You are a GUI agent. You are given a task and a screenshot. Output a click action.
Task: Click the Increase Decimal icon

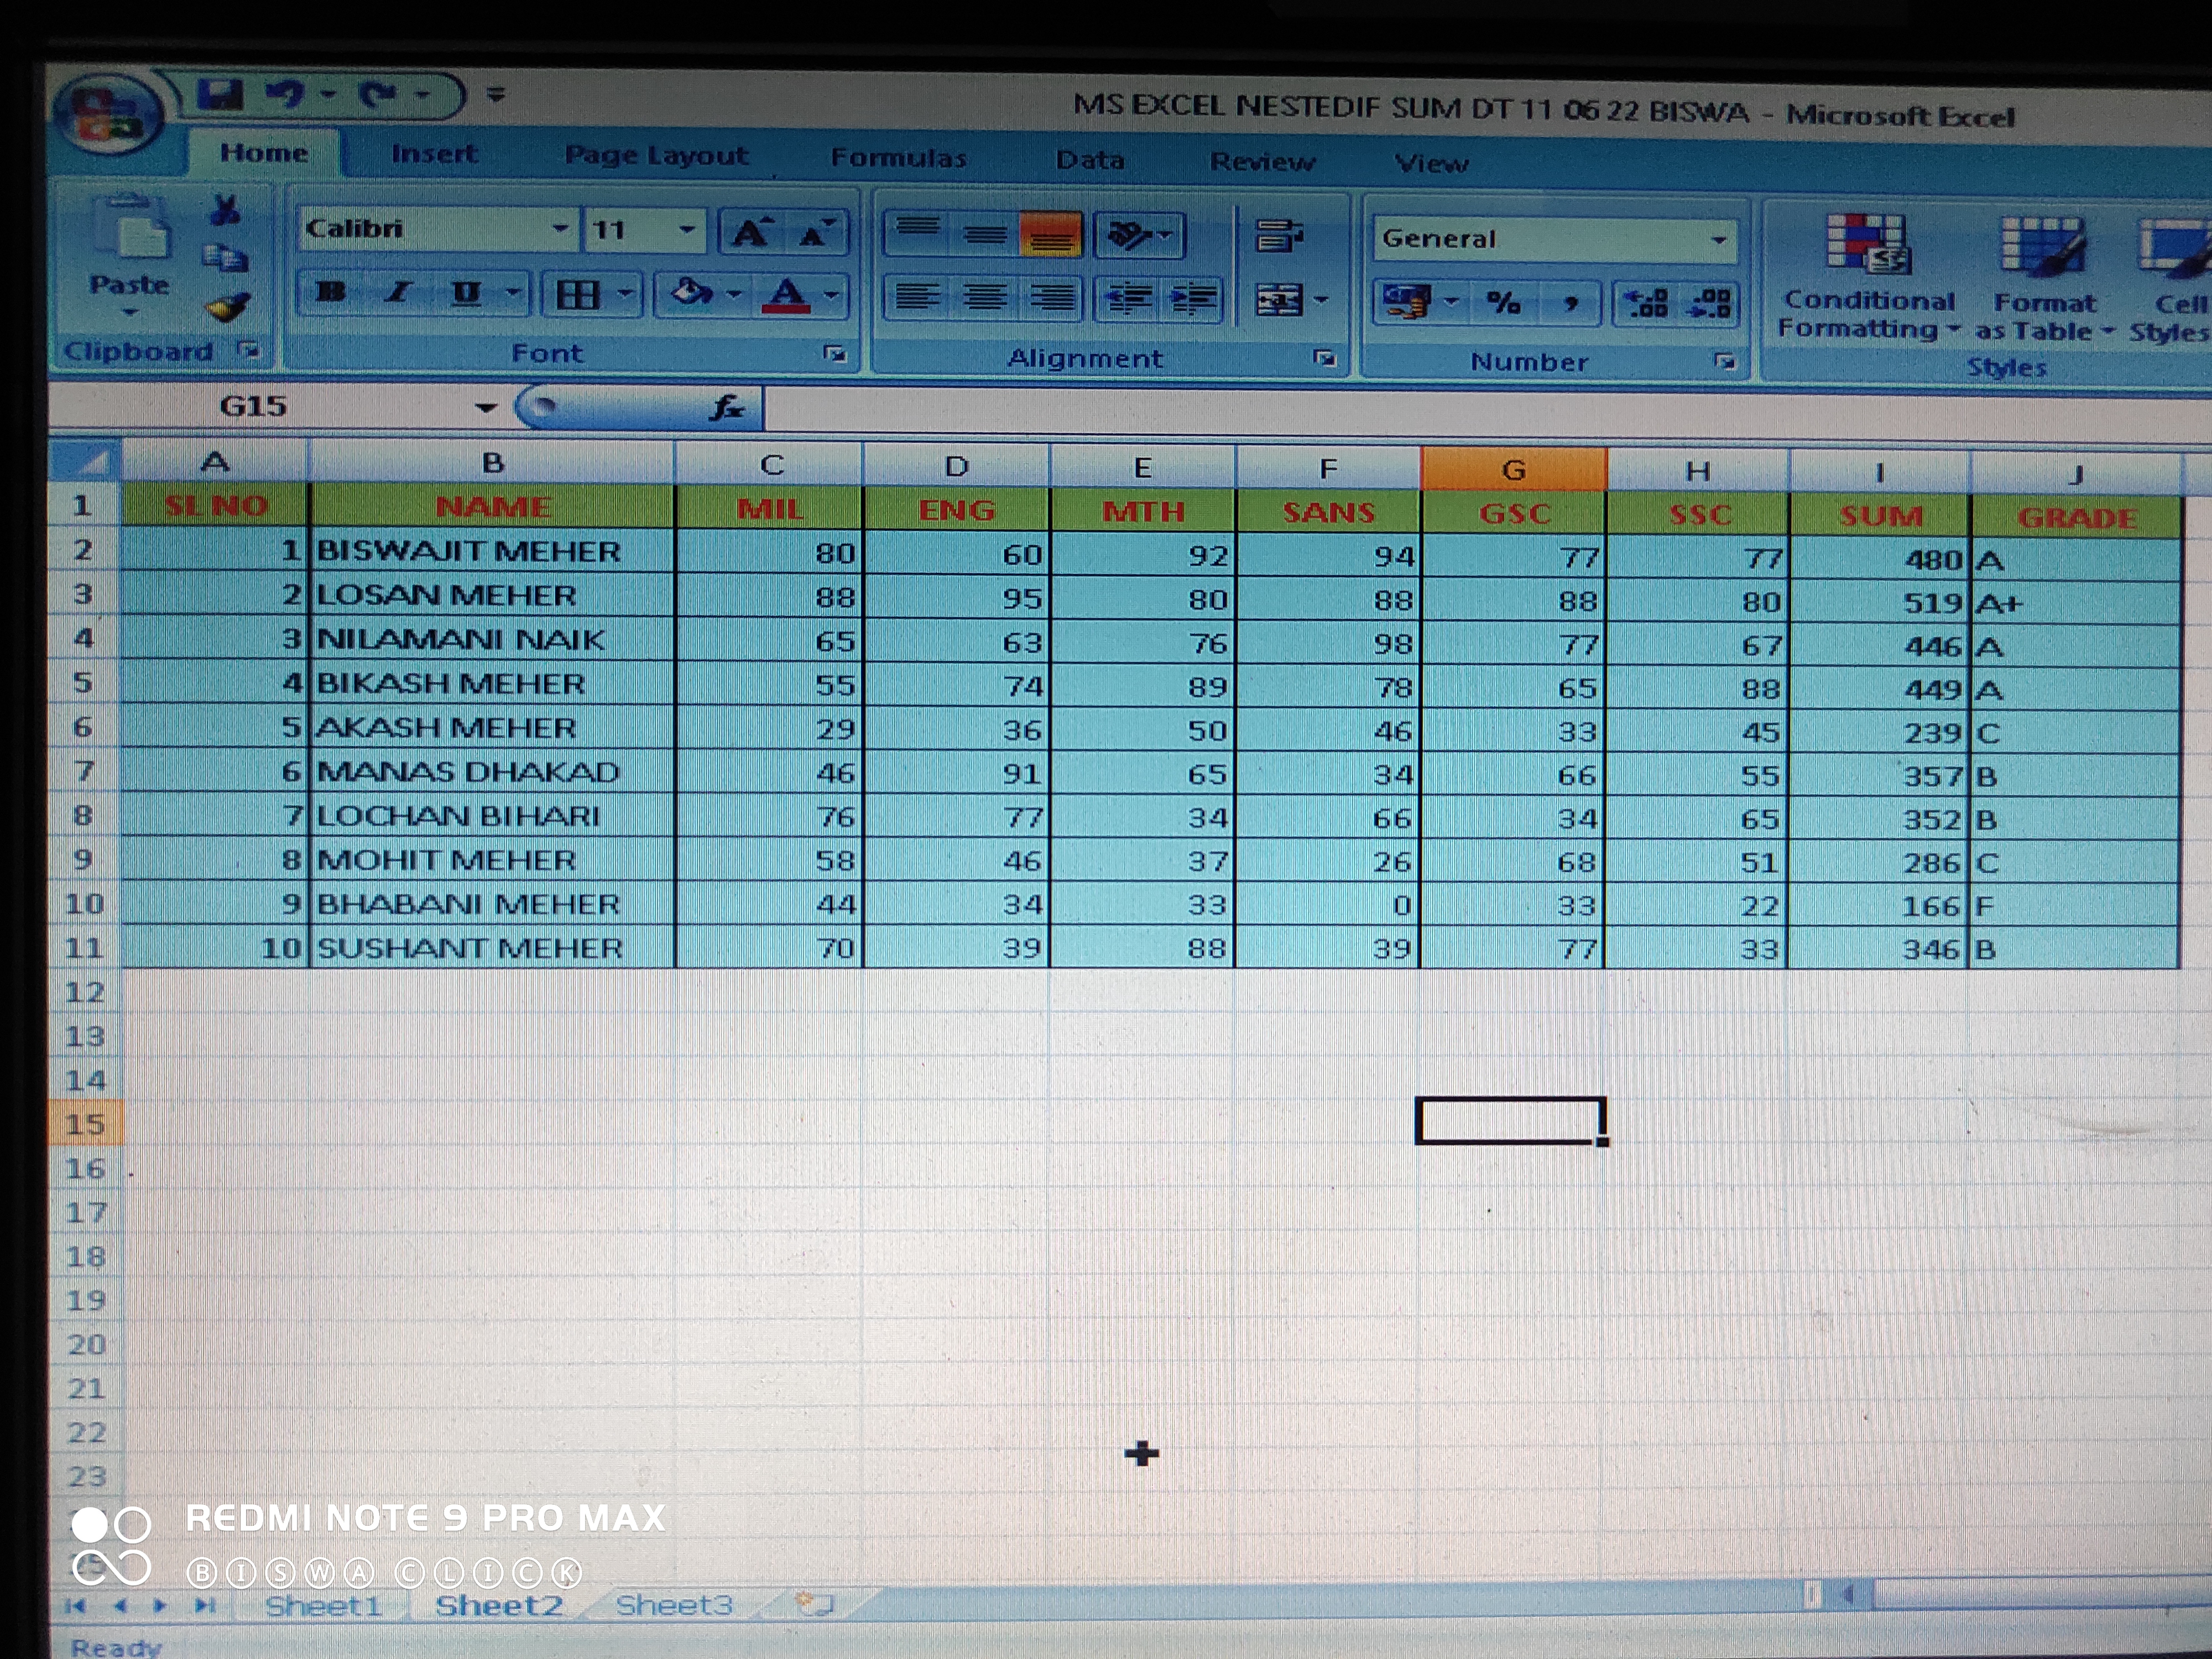[x=1646, y=303]
